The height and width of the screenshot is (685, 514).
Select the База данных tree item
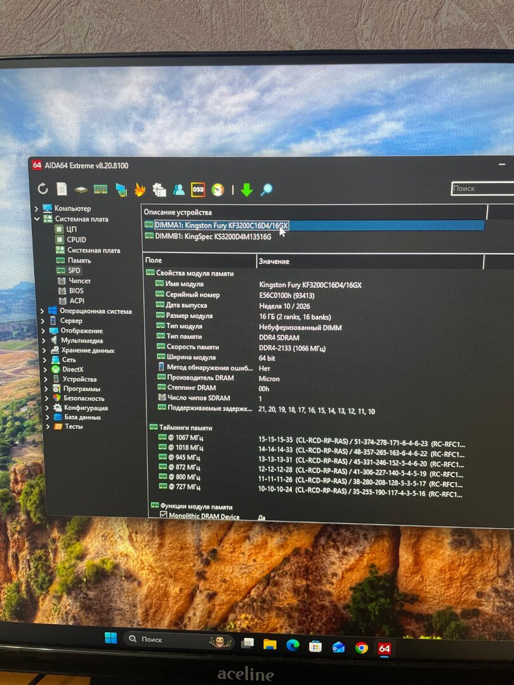(x=82, y=417)
